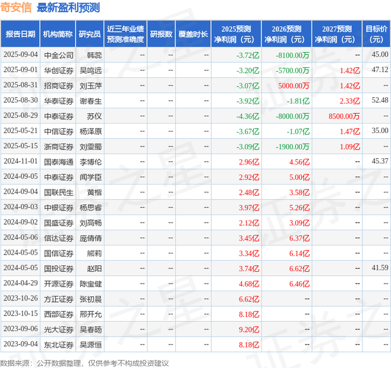
Task: Click the 华泰证券 institution cell
Action: (59, 101)
